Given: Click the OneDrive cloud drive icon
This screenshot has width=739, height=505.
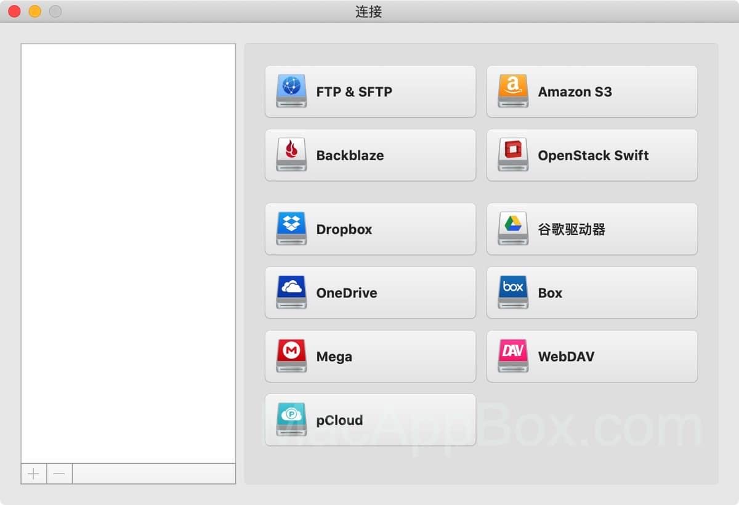Looking at the screenshot, I should 291,292.
